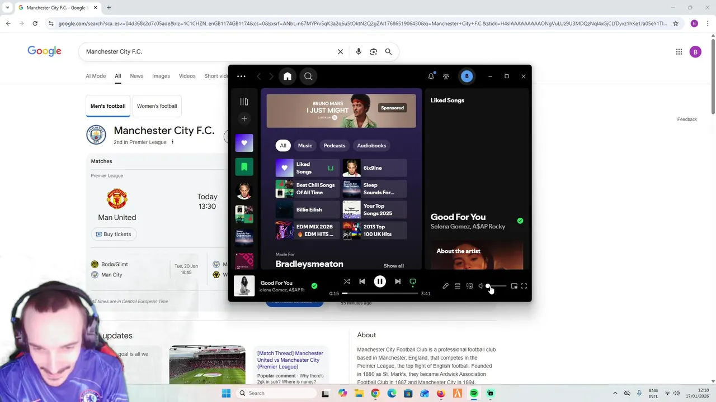This screenshot has height=402, width=716.
Task: Select the All filter chip in Spotify
Action: (283, 146)
